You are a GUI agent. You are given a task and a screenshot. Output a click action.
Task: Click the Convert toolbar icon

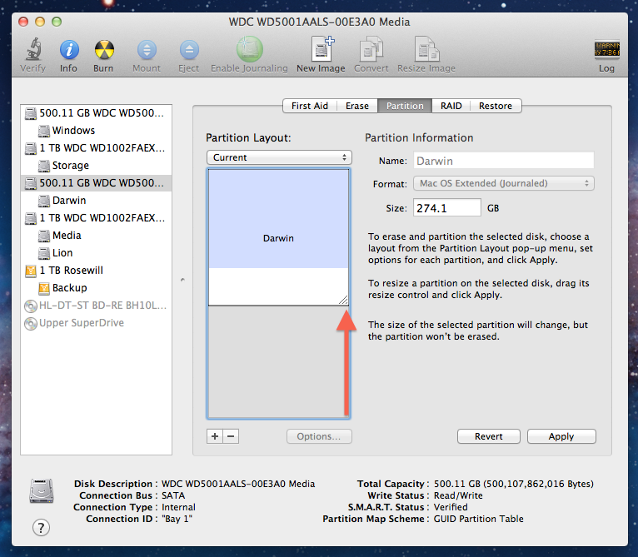(371, 49)
